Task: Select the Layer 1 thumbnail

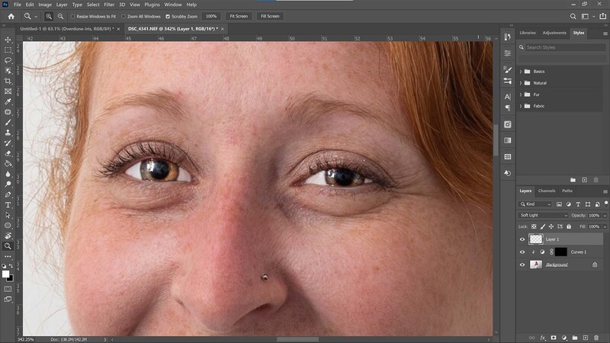Action: click(536, 239)
